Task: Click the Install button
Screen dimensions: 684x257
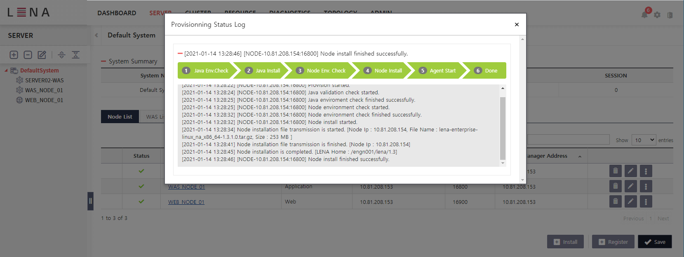Action: point(565,242)
